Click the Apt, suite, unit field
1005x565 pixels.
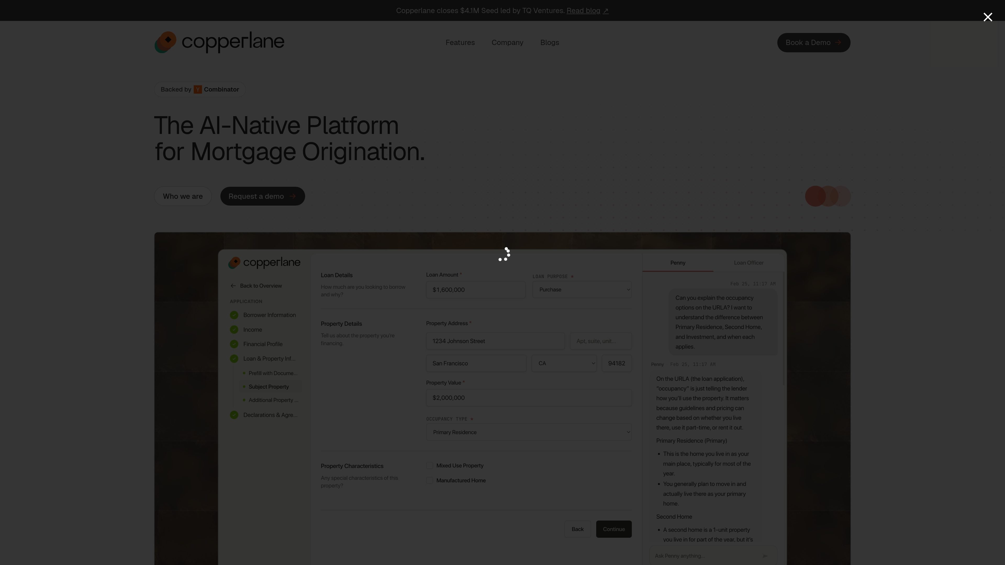(x=600, y=341)
